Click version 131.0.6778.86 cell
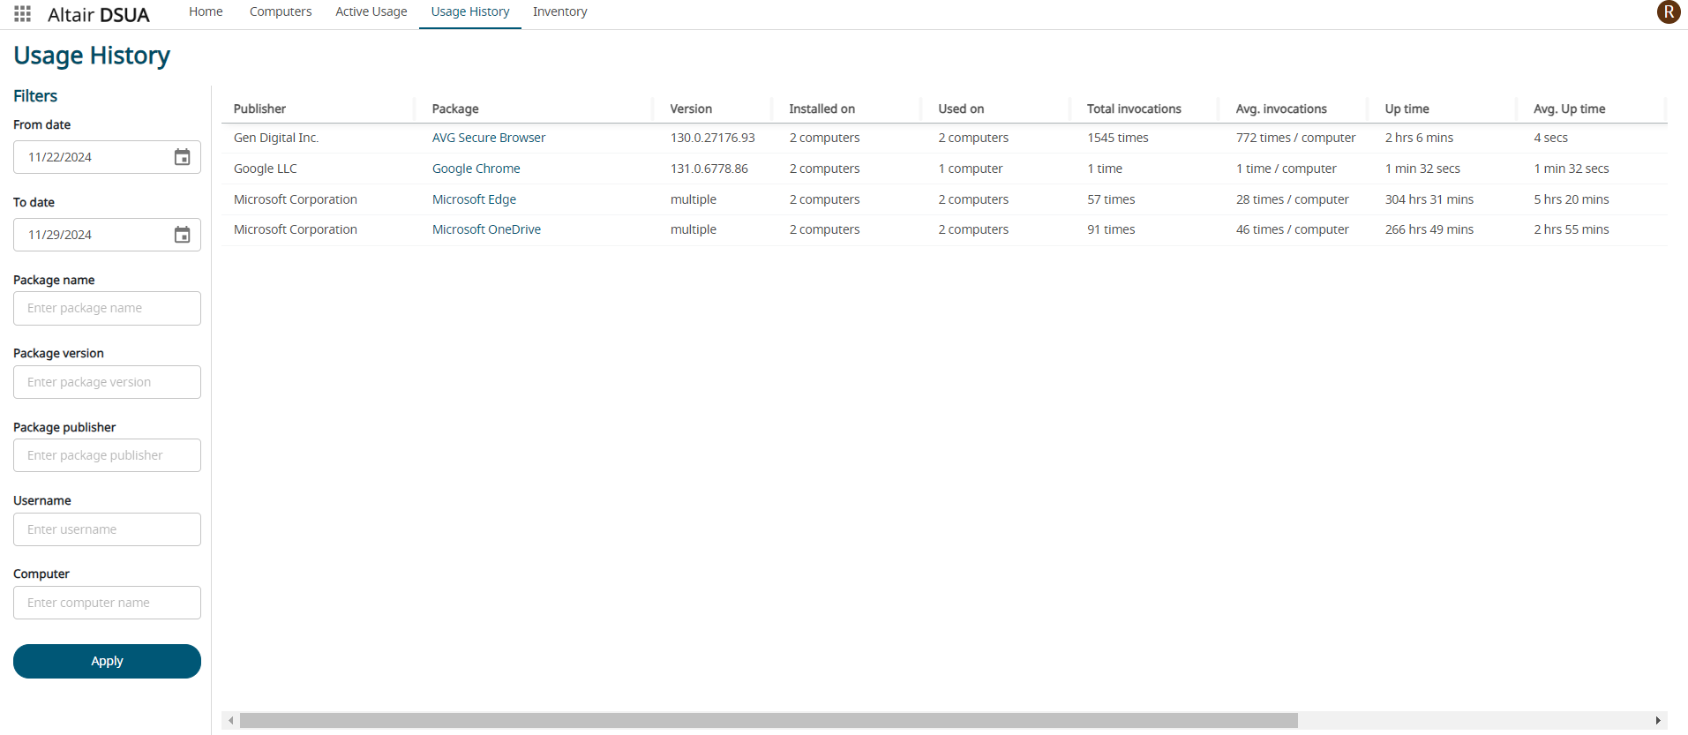Viewport: 1688px width, 735px height. (x=709, y=169)
